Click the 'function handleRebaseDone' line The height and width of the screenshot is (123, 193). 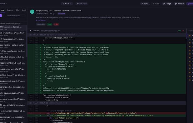(106, 95)
